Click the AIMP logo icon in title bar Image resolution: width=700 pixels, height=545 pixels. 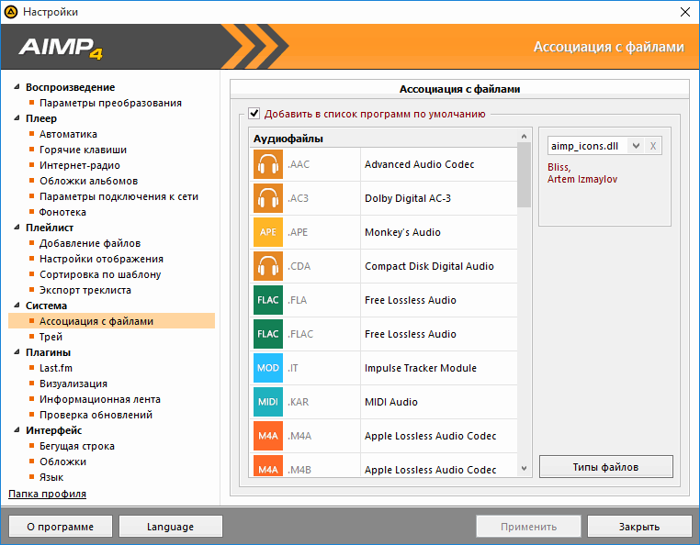pyautogui.click(x=11, y=12)
